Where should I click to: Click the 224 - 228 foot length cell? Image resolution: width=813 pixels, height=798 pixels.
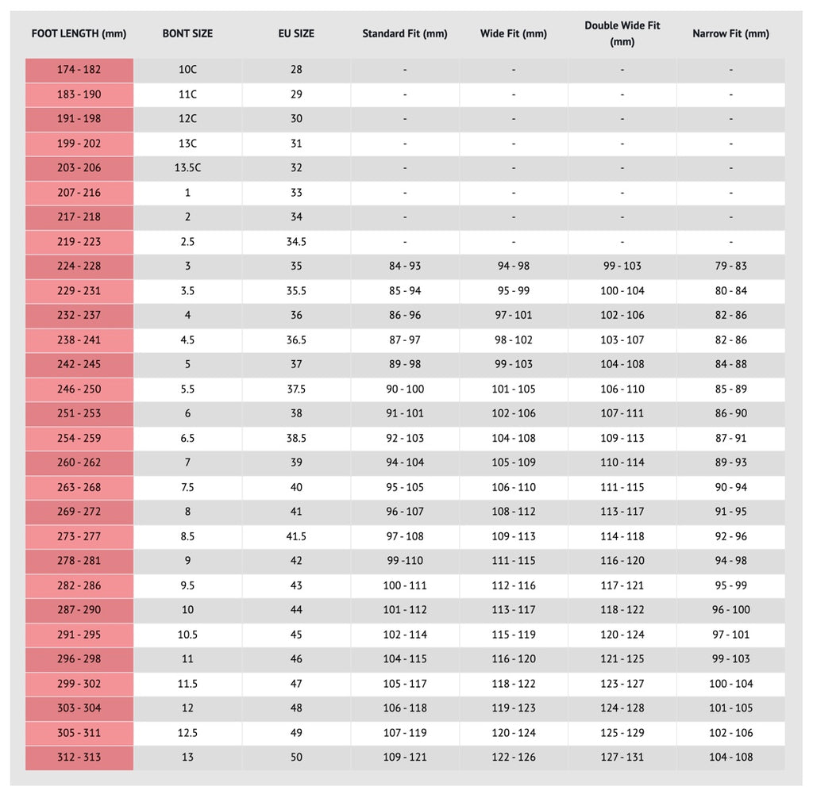[x=79, y=267]
